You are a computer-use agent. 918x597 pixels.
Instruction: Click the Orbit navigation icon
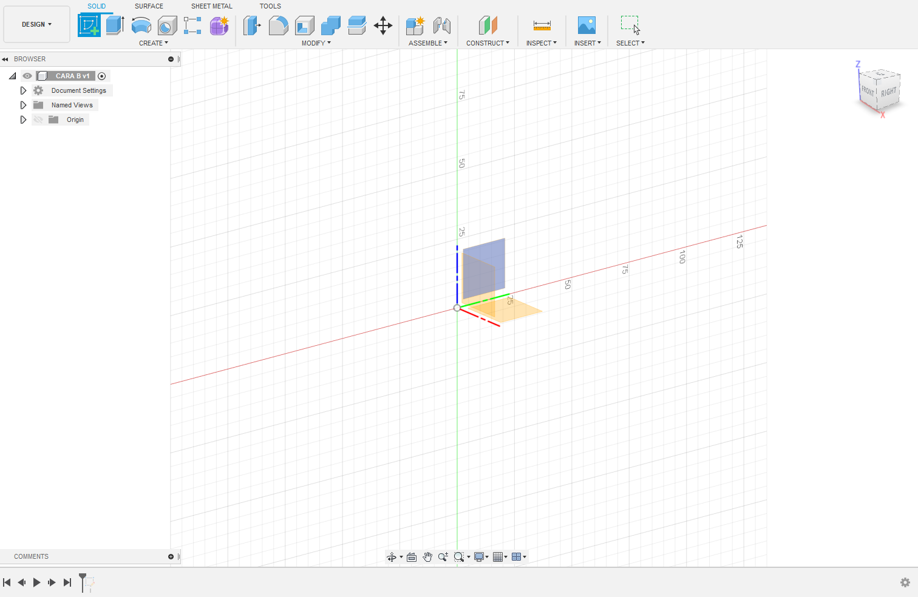pos(392,557)
